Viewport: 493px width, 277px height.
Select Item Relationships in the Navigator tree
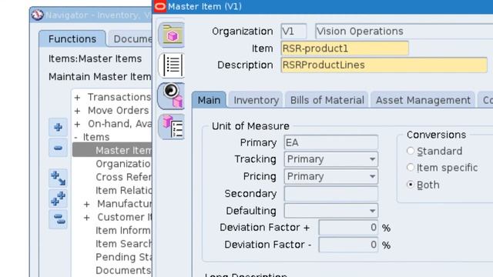click(x=123, y=190)
